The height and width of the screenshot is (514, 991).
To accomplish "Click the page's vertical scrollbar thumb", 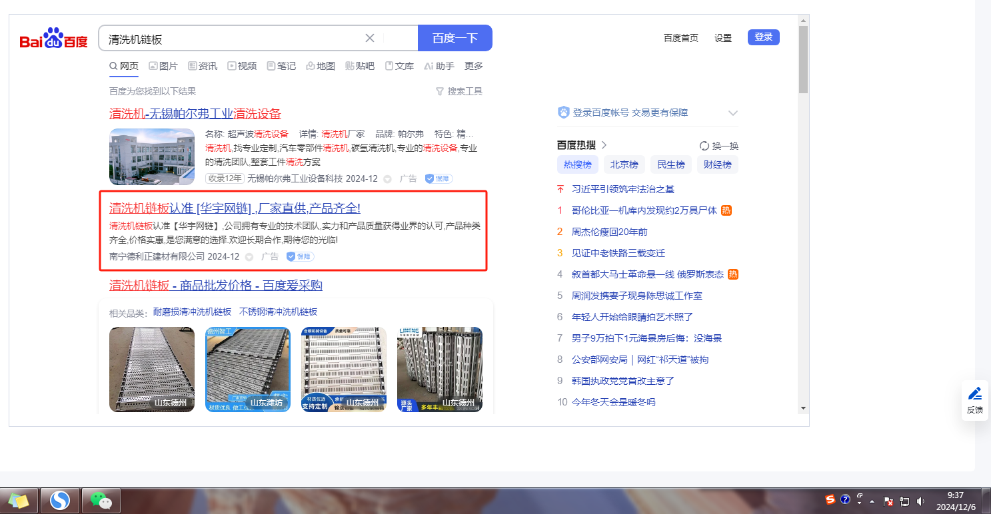I will click(x=803, y=60).
